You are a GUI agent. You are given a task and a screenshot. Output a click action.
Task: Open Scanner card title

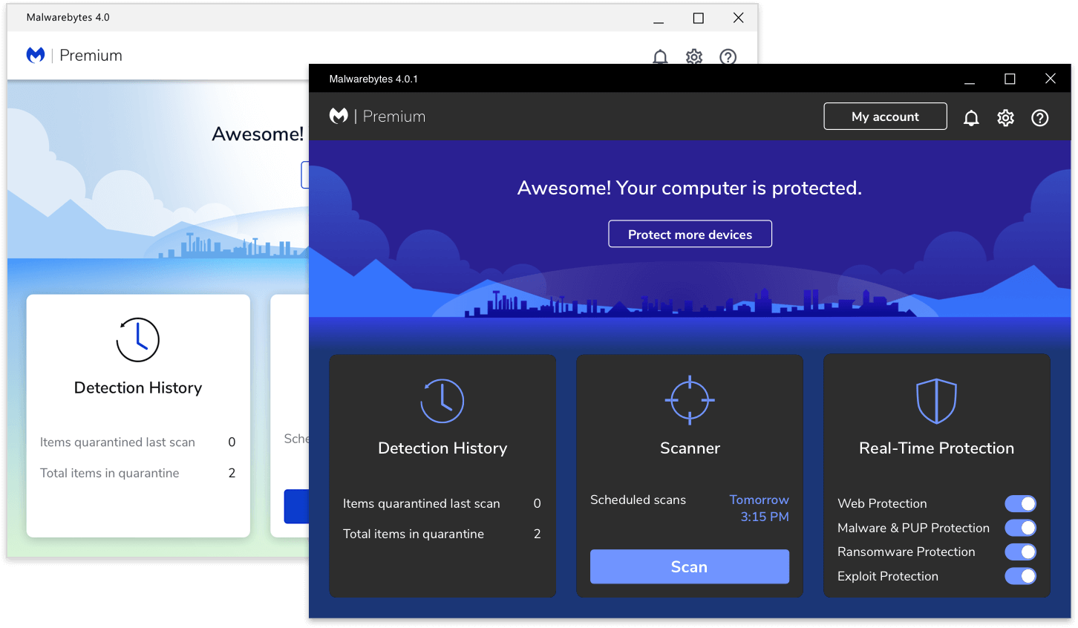[x=690, y=448]
